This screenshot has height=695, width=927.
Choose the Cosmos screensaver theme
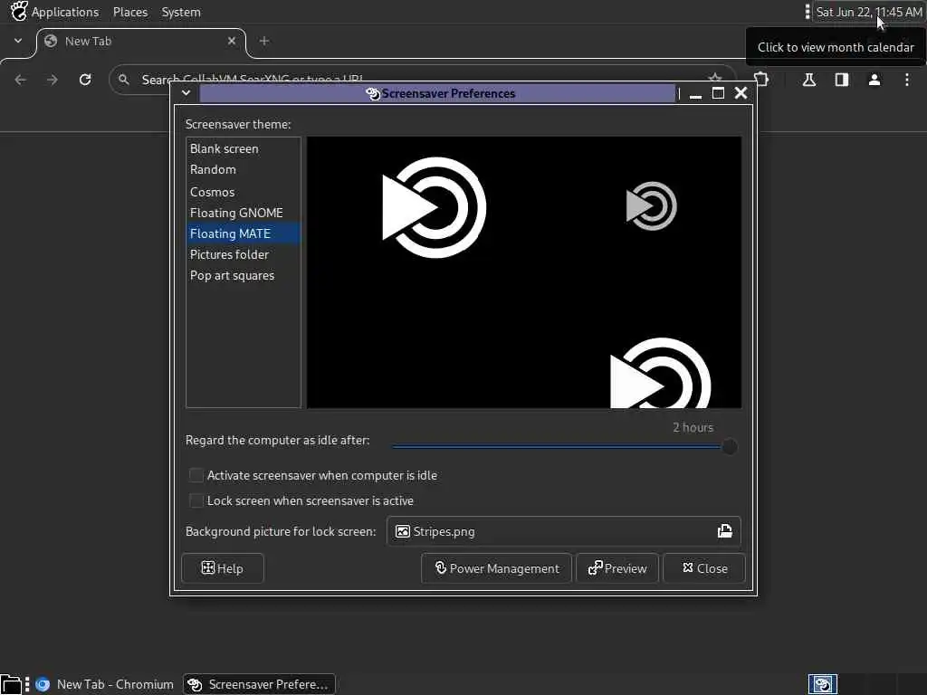[x=243, y=192]
